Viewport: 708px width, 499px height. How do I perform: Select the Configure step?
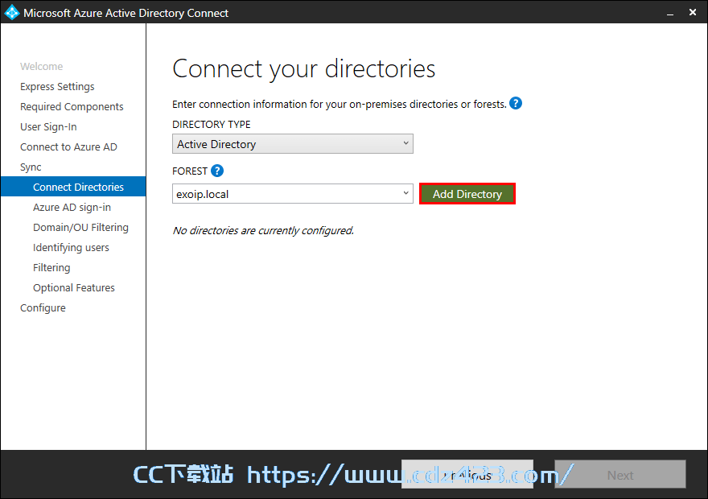pyautogui.click(x=43, y=308)
